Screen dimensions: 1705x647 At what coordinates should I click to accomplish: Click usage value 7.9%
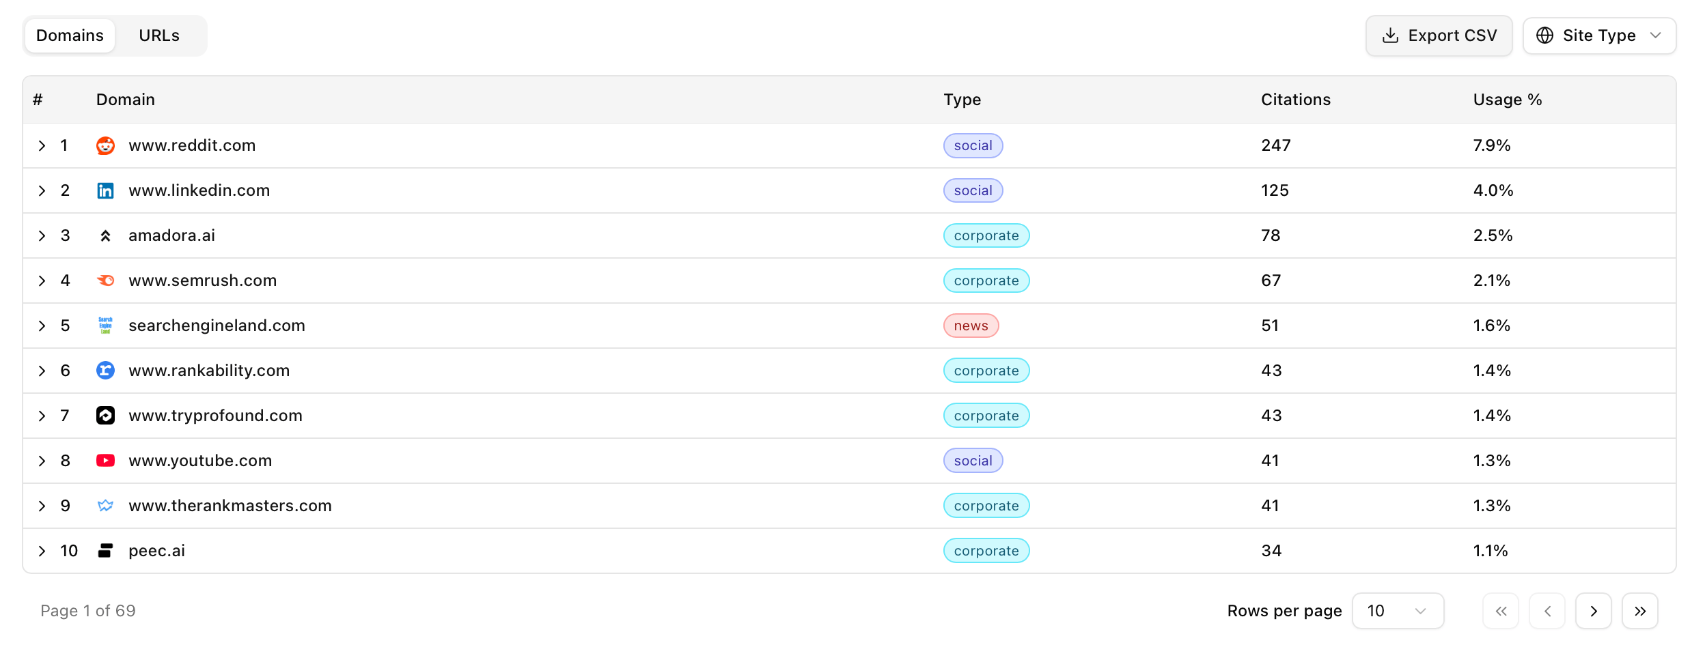(1491, 145)
